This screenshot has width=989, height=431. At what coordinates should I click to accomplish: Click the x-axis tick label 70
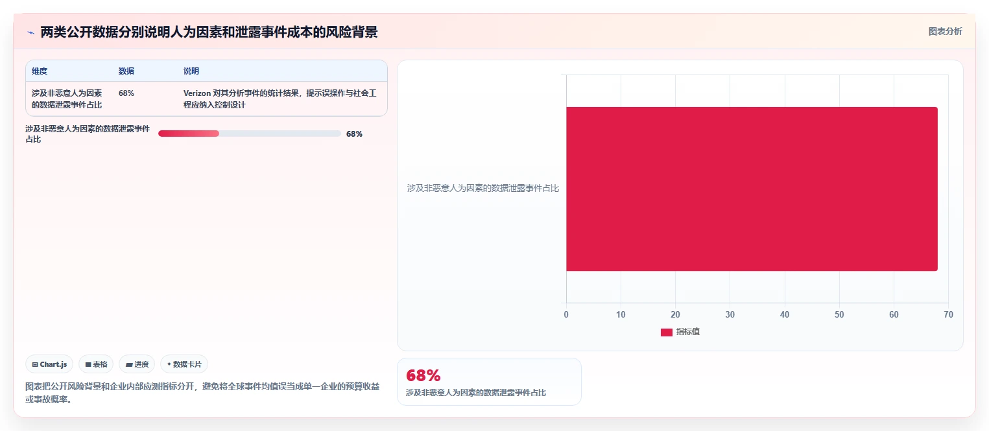(948, 315)
